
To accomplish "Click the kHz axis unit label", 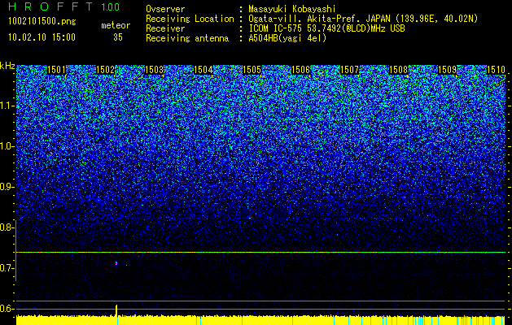I will tap(7, 66).
